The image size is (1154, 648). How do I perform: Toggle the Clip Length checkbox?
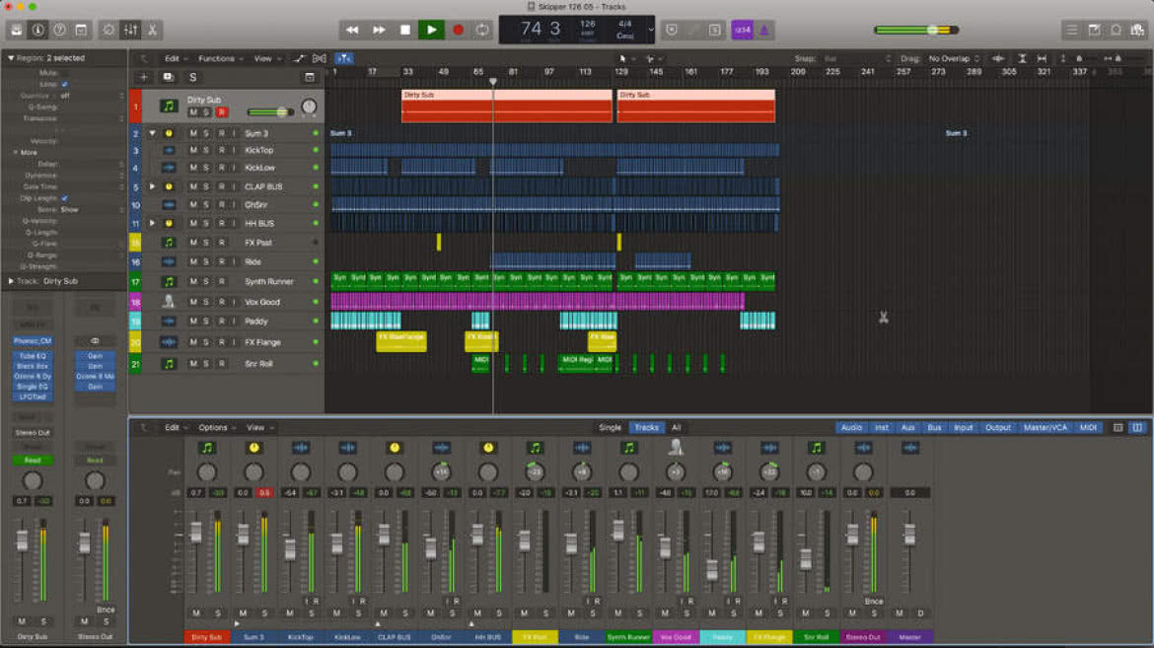[x=65, y=198]
